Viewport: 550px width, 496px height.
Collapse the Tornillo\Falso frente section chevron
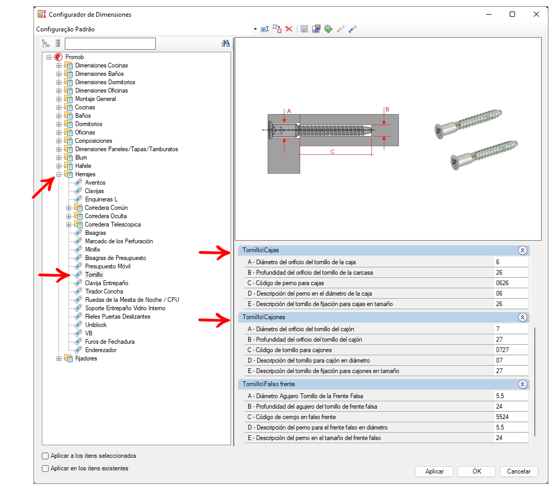(522, 385)
